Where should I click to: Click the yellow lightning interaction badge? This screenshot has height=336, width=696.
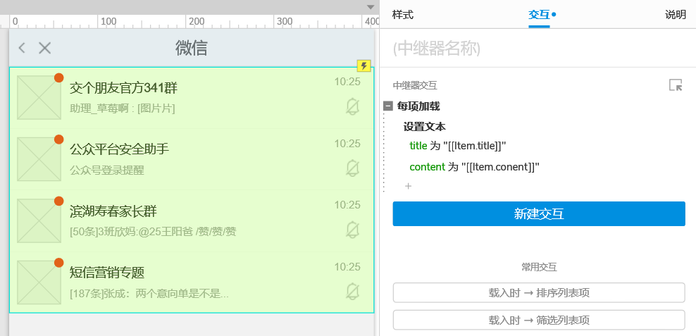pos(363,66)
